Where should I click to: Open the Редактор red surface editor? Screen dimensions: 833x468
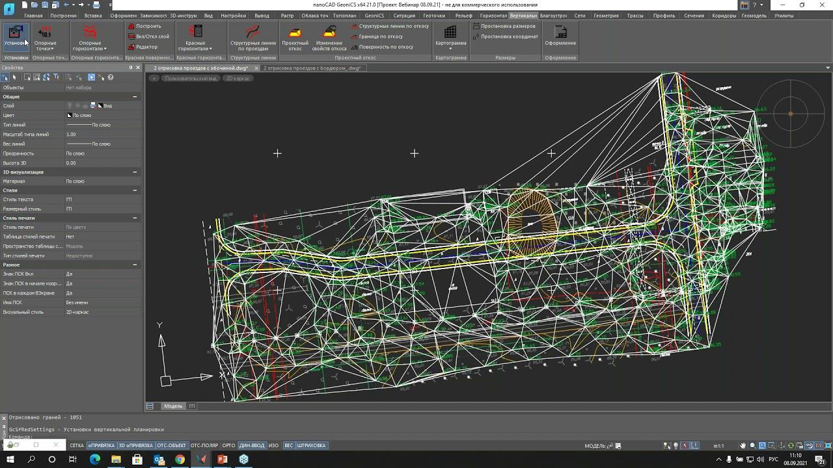pos(146,47)
